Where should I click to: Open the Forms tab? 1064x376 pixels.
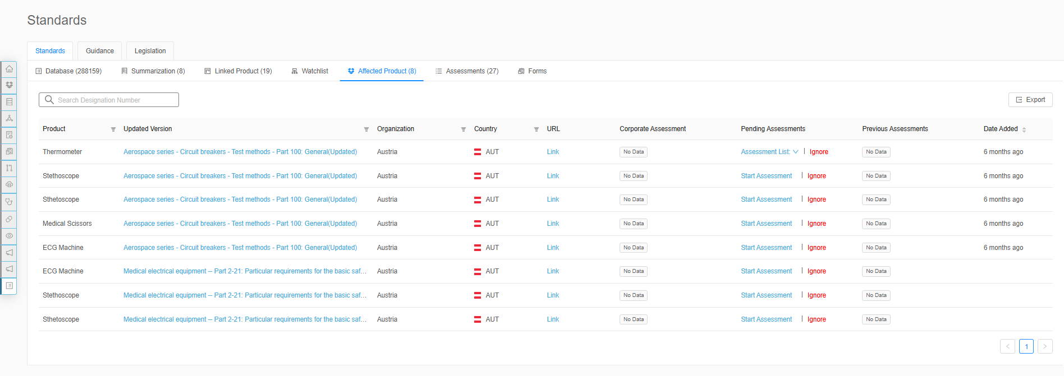click(532, 71)
